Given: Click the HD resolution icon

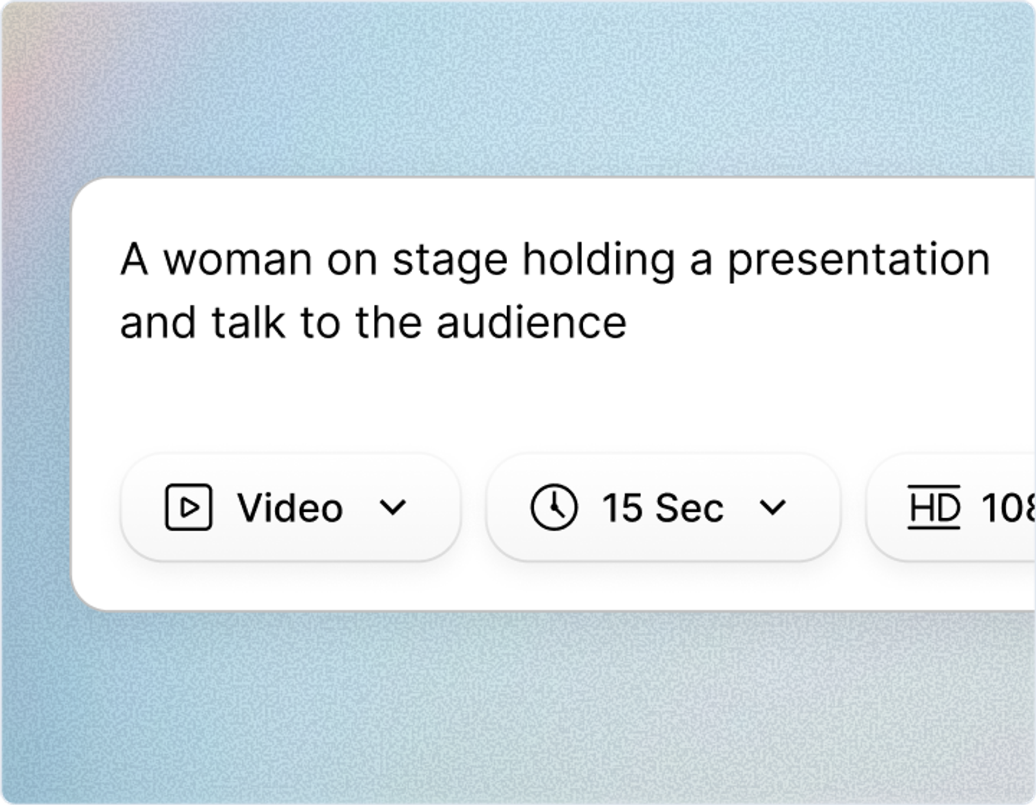Looking at the screenshot, I should point(933,507).
